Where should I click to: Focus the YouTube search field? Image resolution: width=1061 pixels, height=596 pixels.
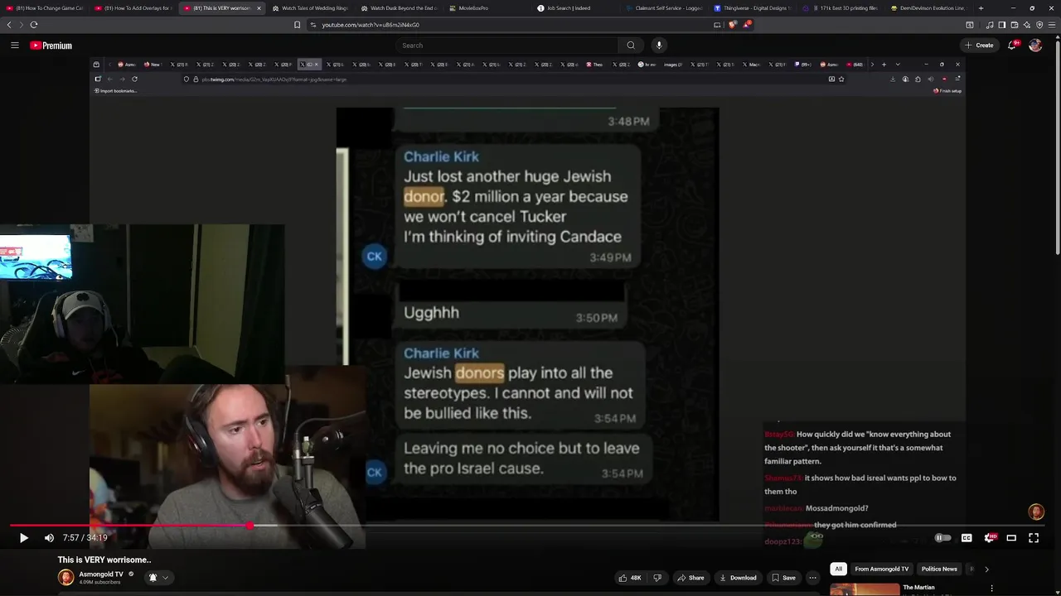pyautogui.click(x=507, y=46)
